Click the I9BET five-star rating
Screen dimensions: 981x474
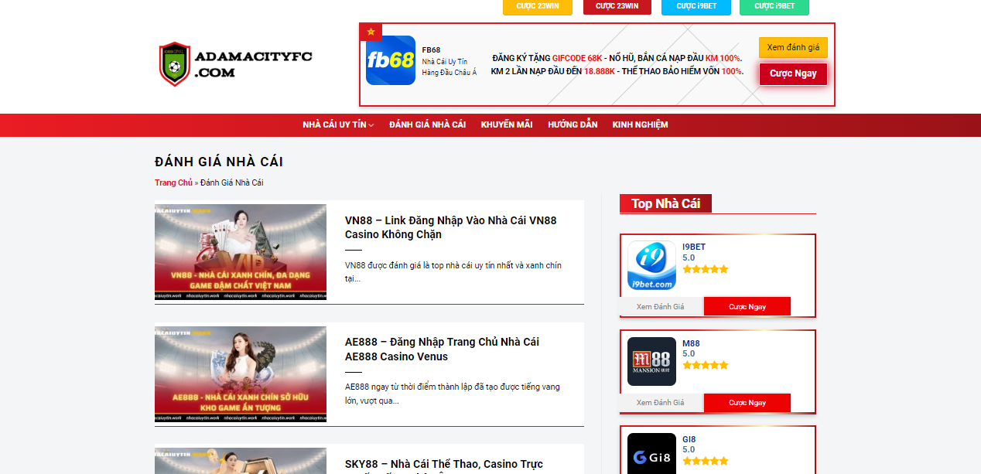(x=706, y=269)
